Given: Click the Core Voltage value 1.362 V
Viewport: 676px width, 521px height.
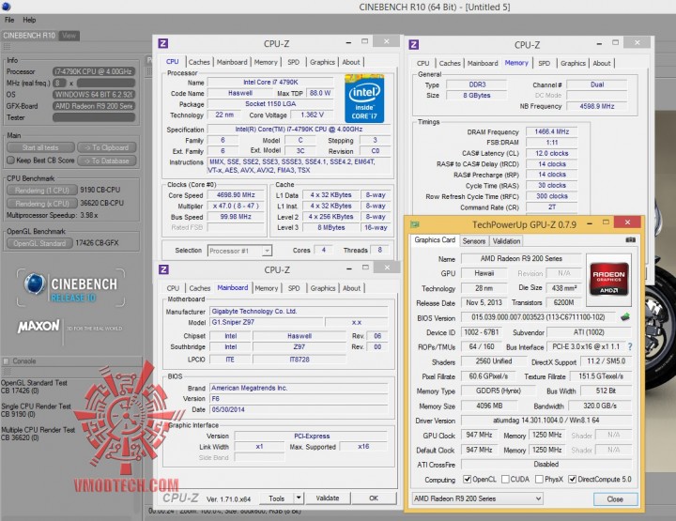Looking at the screenshot, I should [312, 115].
